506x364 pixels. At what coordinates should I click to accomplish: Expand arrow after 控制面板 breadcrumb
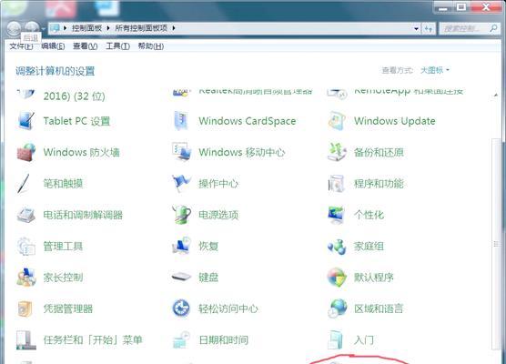coord(107,28)
